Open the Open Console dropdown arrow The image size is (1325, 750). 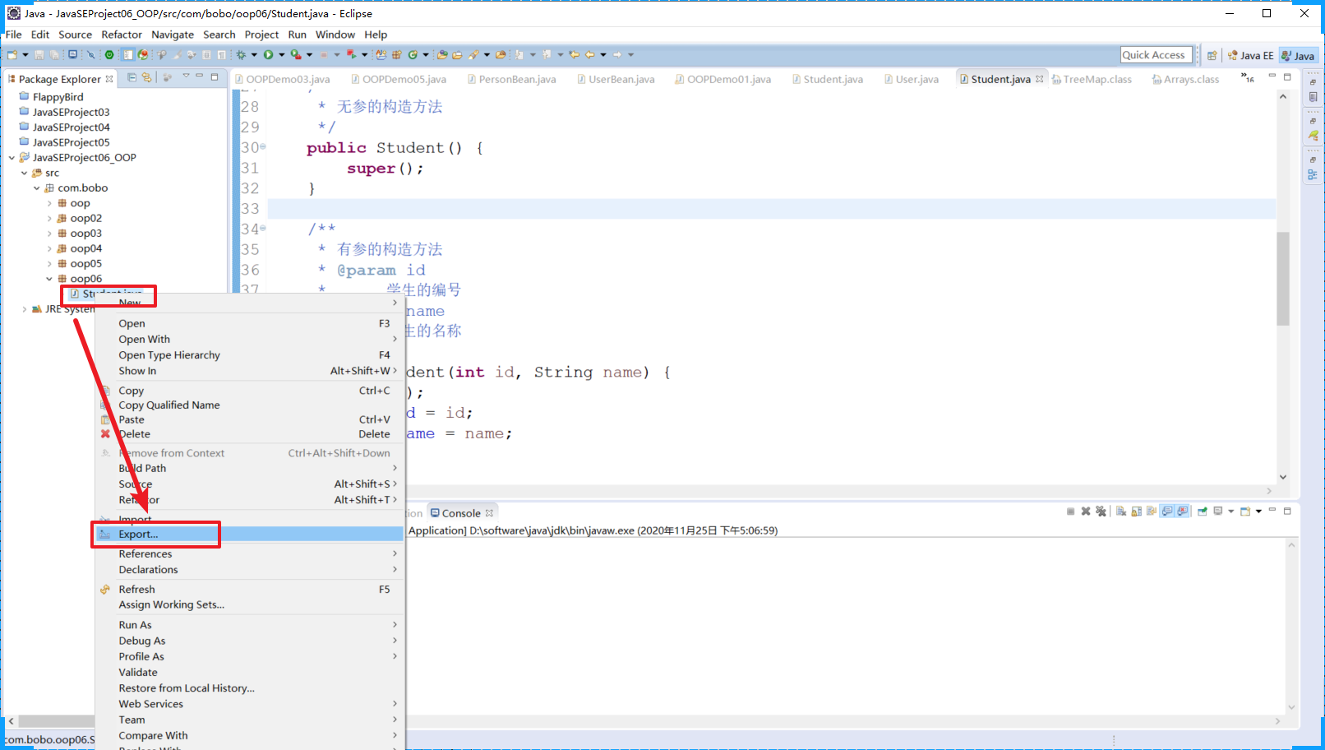click(x=1258, y=512)
